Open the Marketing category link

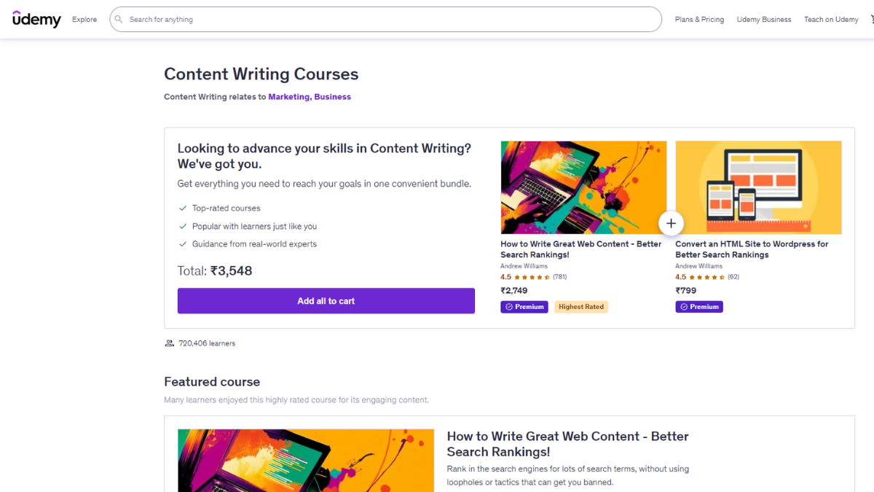click(x=287, y=96)
